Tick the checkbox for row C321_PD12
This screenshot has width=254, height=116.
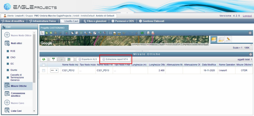44,70
